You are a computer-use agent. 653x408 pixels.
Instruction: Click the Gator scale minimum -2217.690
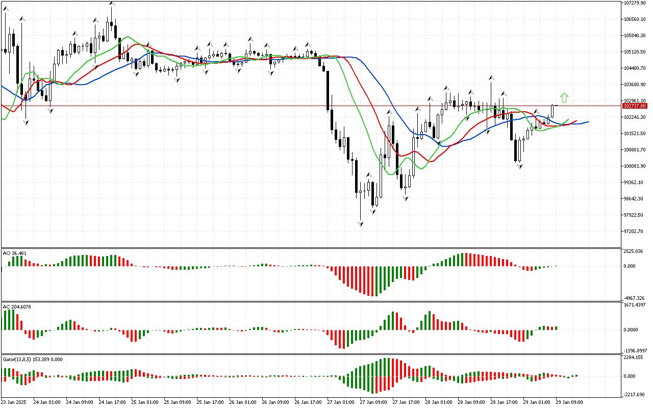[x=634, y=395]
